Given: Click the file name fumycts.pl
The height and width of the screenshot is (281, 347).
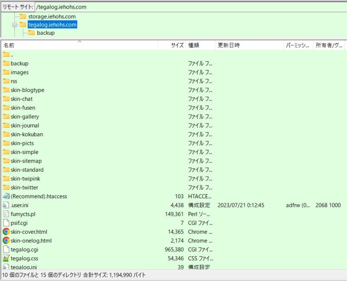Looking at the screenshot, I should pyautogui.click(x=23, y=214).
